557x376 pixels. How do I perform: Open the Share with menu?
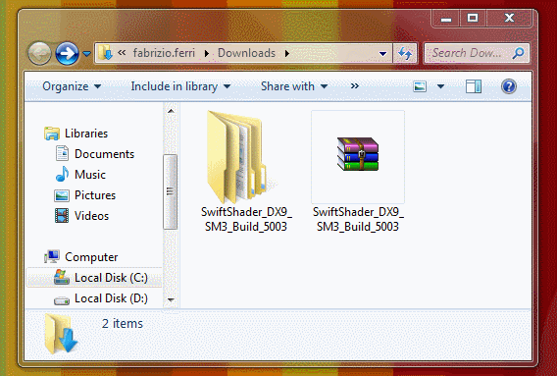294,86
